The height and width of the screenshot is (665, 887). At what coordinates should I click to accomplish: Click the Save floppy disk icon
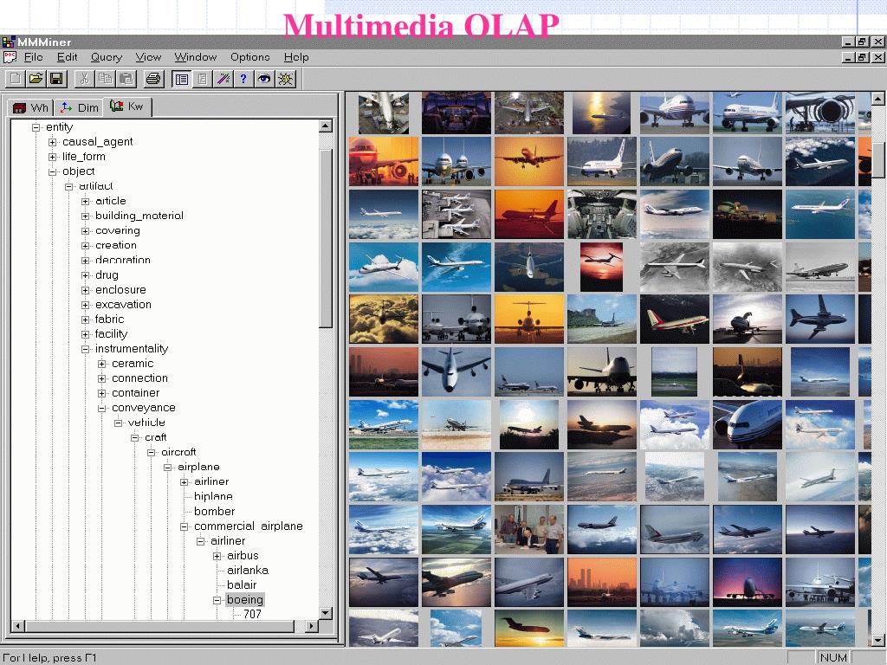56,79
